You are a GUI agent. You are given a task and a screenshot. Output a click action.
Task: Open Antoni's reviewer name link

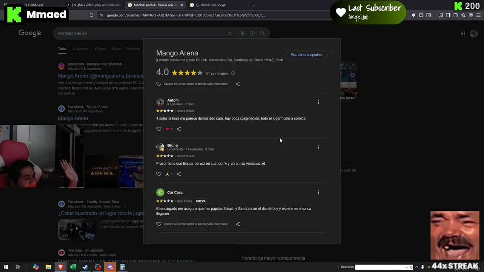pos(173,100)
